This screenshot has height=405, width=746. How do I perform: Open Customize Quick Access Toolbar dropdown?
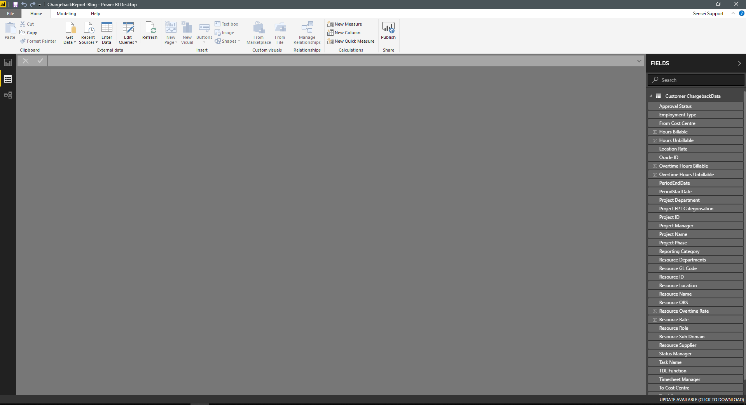point(40,5)
